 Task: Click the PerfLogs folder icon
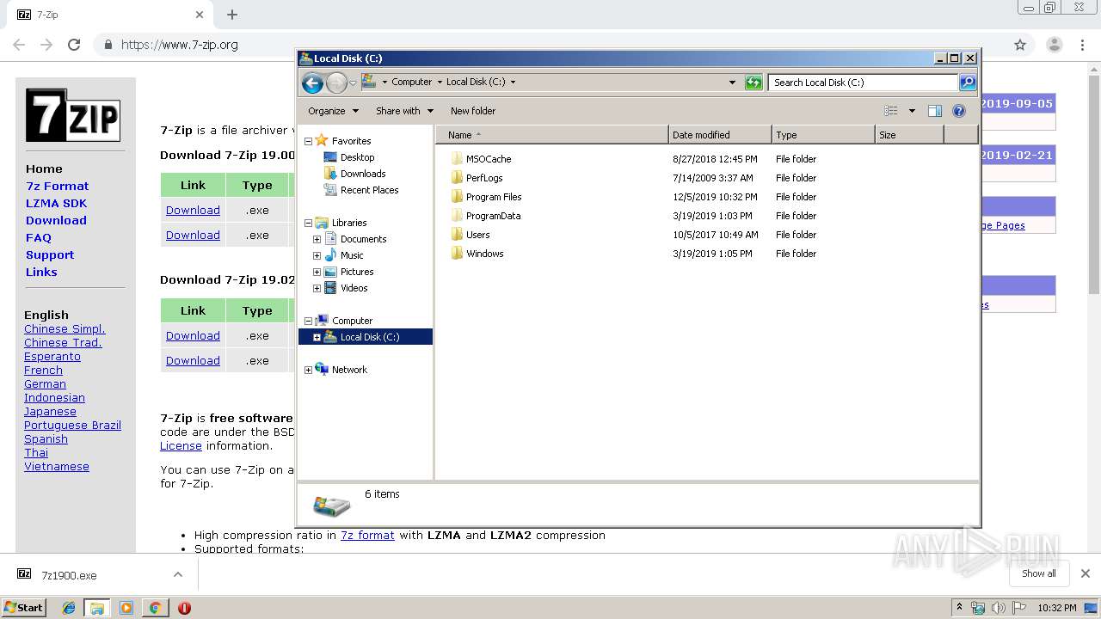[x=457, y=178]
